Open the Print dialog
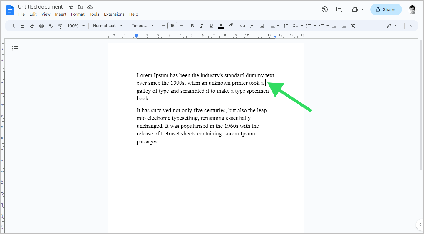424x234 pixels. coord(41,26)
